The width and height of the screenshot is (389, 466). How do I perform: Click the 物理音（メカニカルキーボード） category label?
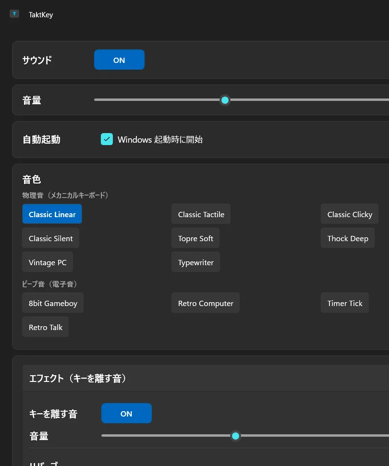click(65, 195)
